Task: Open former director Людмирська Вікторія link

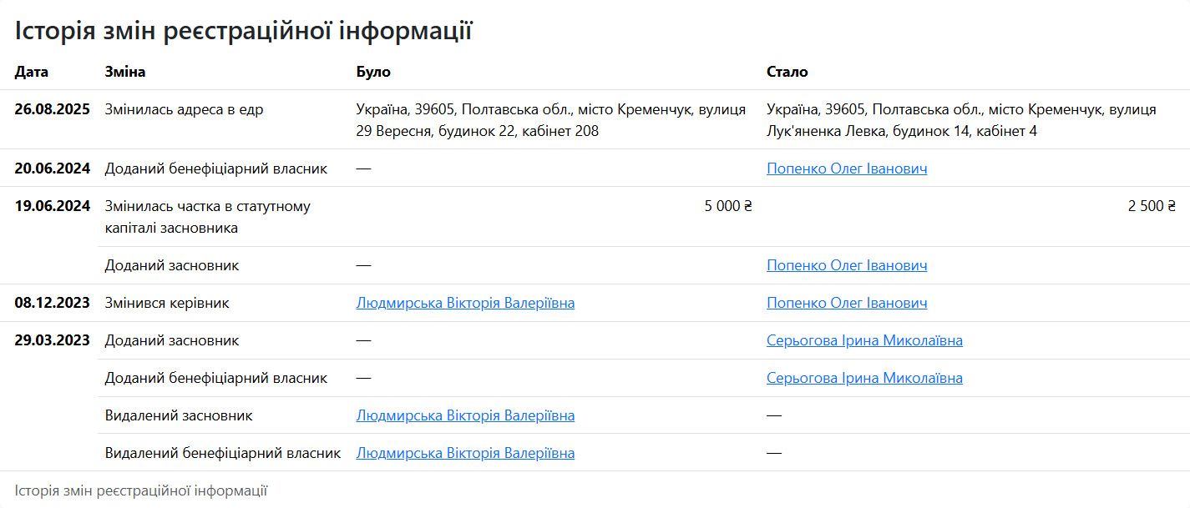Action: [x=465, y=303]
